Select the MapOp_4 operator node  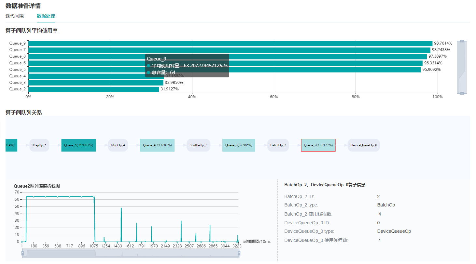pos(118,145)
